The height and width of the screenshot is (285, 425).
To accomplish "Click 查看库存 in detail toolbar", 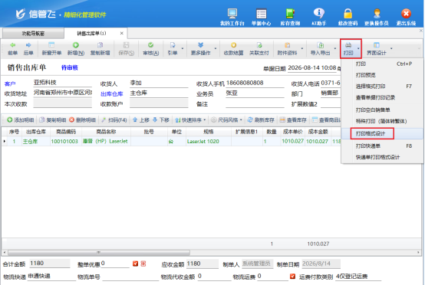I will pos(293,120).
